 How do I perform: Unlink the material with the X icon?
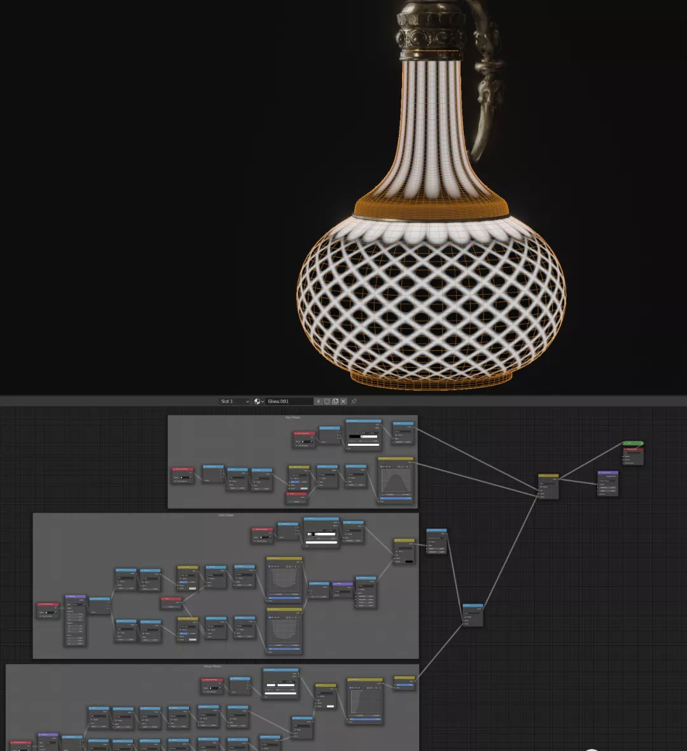pos(343,401)
